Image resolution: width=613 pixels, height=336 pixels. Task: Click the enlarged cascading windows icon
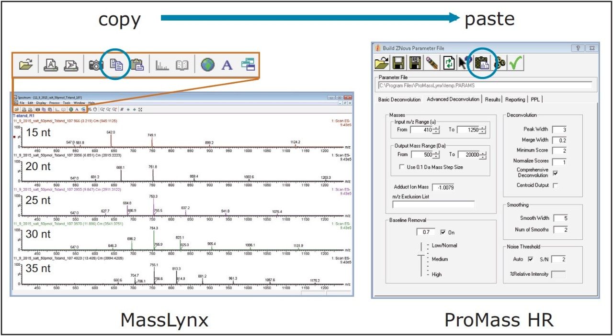[248, 65]
